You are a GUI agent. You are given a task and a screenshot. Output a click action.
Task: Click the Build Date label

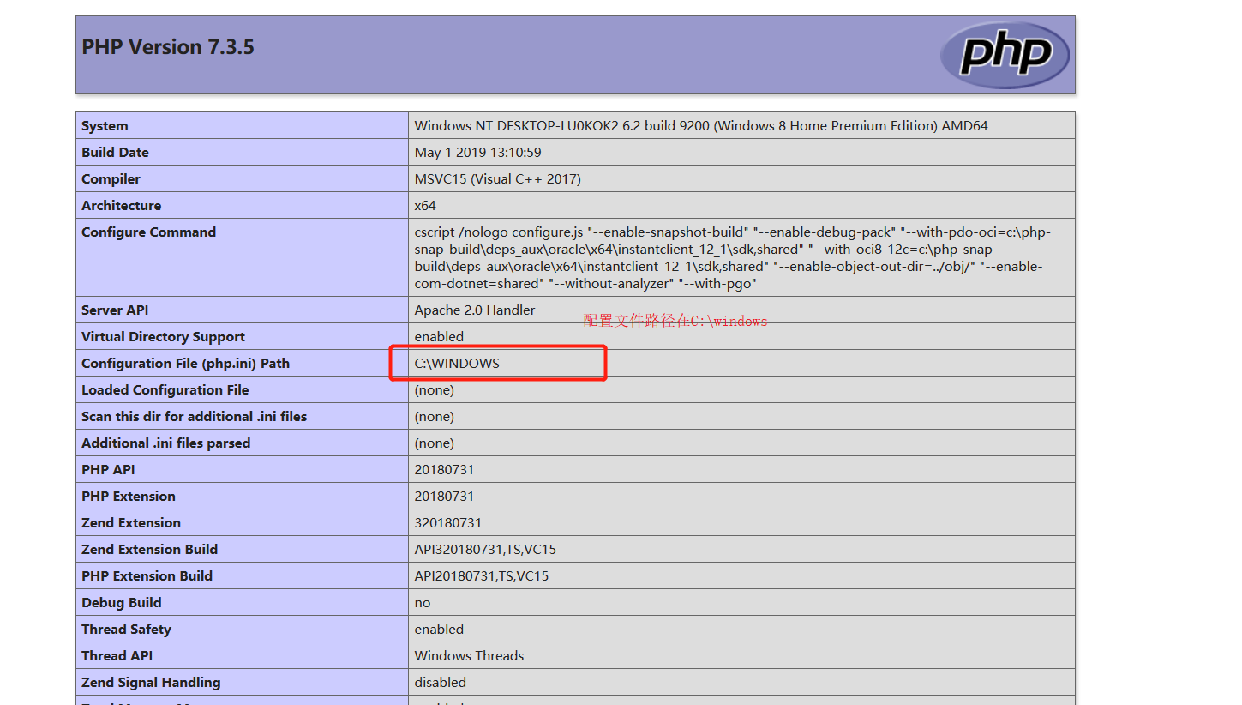[115, 153]
